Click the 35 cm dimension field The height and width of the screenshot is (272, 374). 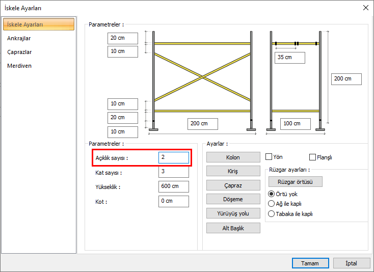289,58
